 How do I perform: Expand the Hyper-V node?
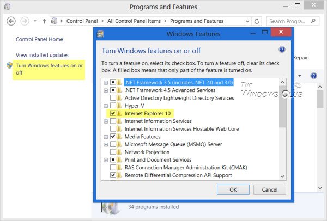click(106, 106)
